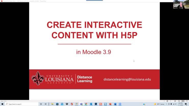Open the clock and date flyout
The image size is (189, 106).
click(180, 104)
